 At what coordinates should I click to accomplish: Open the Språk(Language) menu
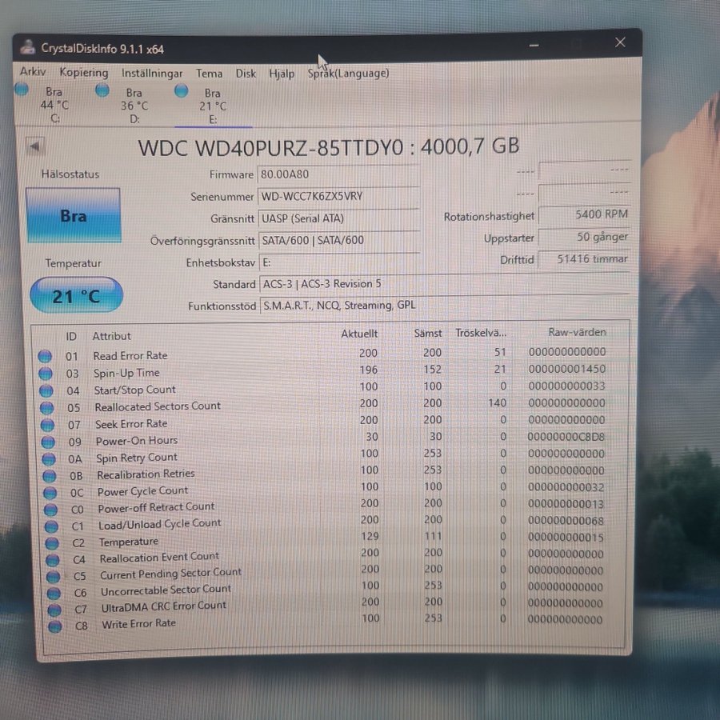[349, 74]
